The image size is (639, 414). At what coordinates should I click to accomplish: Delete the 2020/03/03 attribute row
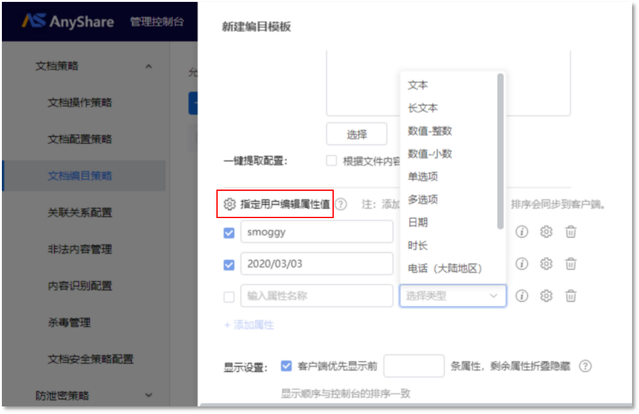coord(571,264)
